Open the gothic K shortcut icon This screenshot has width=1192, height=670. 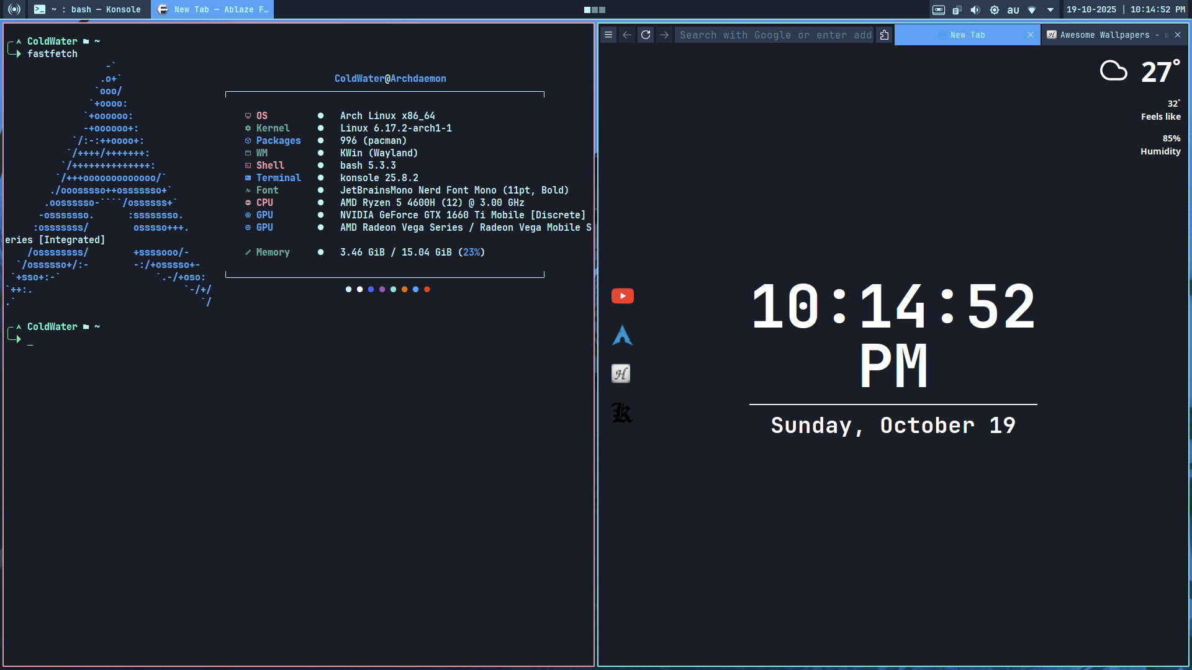[x=621, y=413]
